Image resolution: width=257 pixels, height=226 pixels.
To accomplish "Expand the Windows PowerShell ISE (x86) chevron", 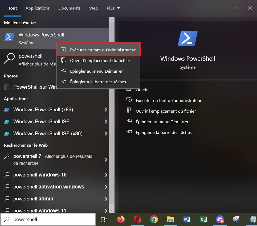I will coord(106,133).
